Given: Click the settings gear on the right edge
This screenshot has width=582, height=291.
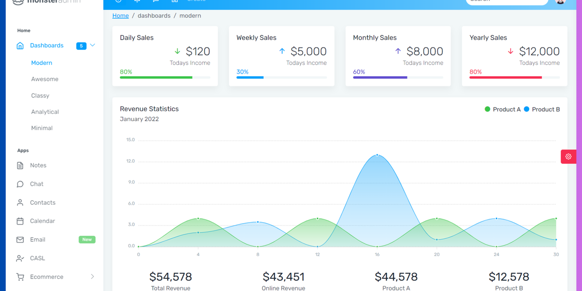Looking at the screenshot, I should point(568,156).
